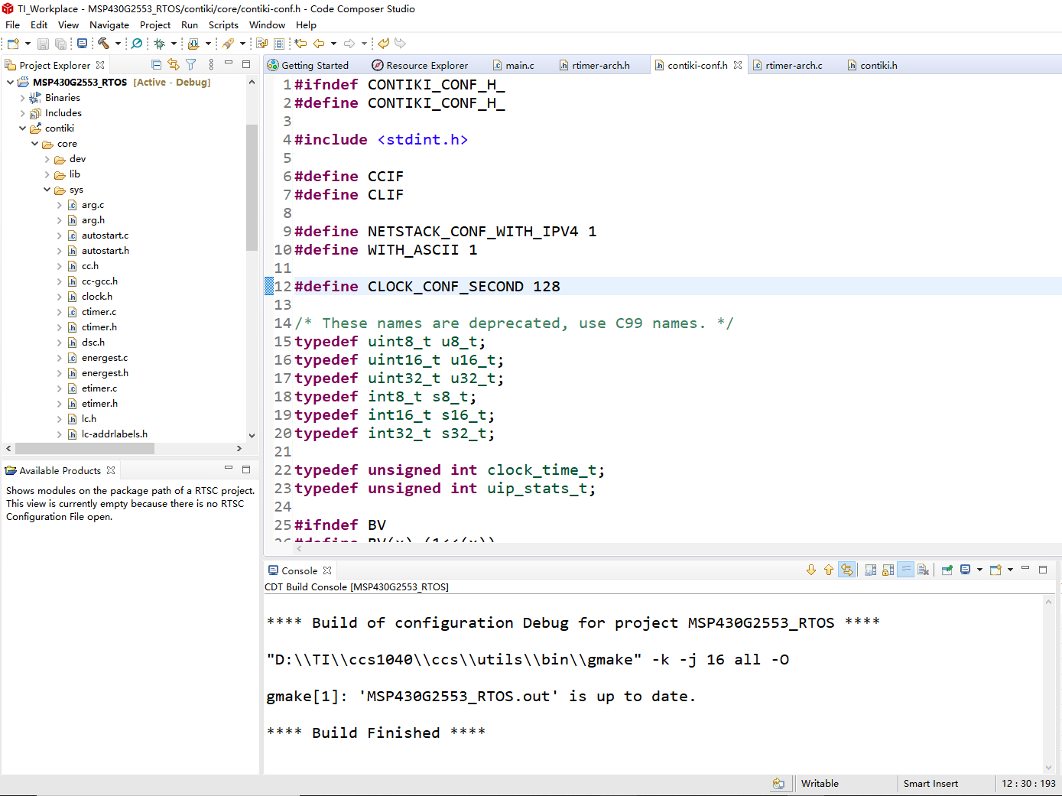Click Clear Console icon
The width and height of the screenshot is (1062, 796).
point(923,570)
